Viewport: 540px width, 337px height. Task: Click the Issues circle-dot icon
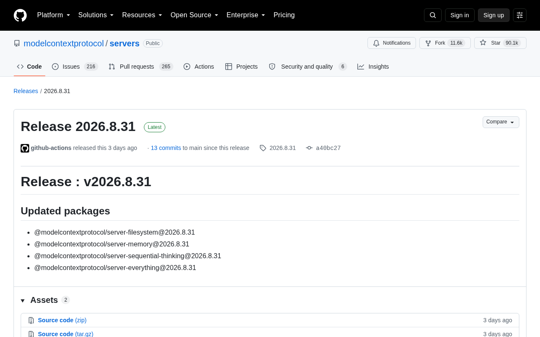coord(55,67)
